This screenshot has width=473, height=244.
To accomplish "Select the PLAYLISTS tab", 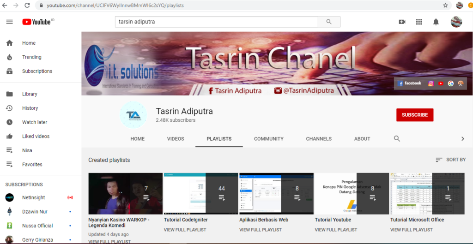I will pos(219,139).
